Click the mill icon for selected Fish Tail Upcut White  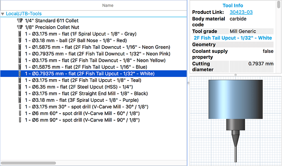pyautogui.click(x=20, y=74)
